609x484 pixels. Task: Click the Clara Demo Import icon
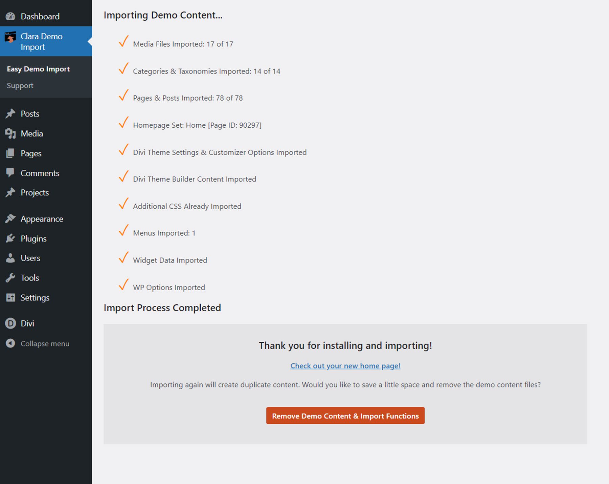[10, 37]
